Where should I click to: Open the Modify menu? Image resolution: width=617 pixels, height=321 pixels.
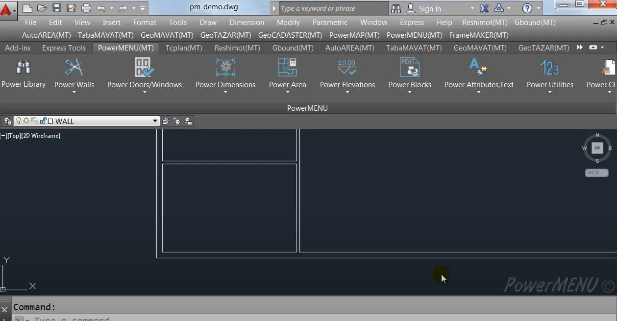(288, 23)
